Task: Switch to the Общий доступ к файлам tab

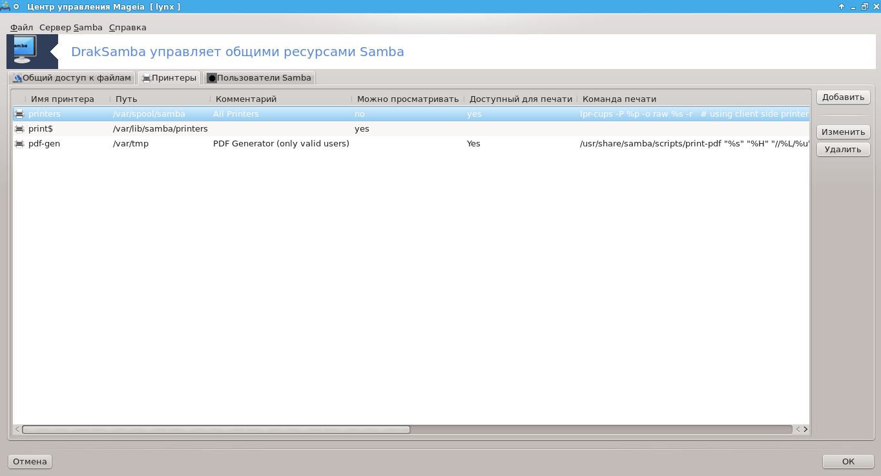Action: (72, 78)
